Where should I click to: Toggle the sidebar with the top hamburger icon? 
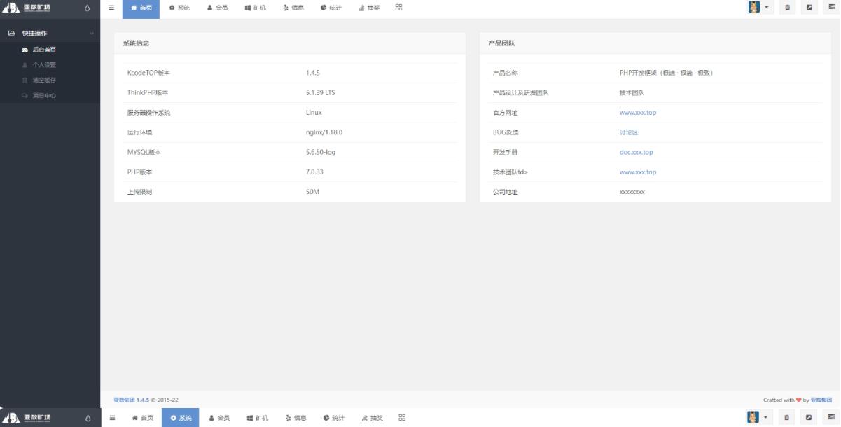pyautogui.click(x=111, y=8)
